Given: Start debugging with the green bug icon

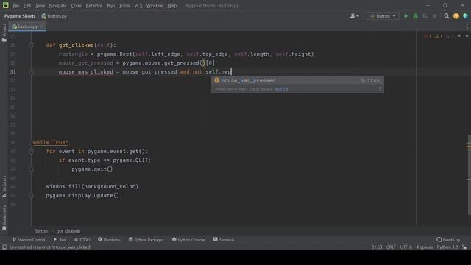Looking at the screenshot, I should [415, 16].
